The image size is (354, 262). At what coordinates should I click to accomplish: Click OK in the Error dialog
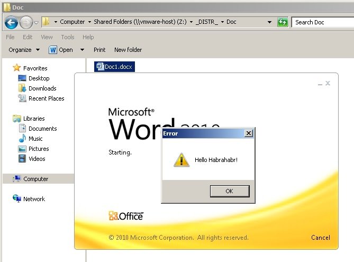[x=230, y=191]
